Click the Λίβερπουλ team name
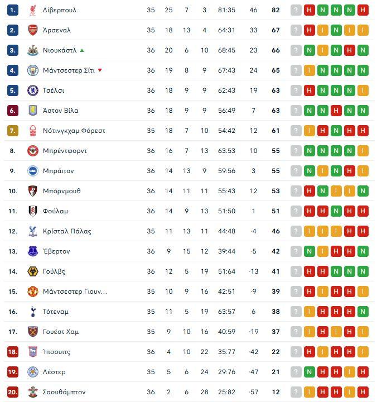Image resolution: width=377 pixels, height=406 pixels. [60, 10]
